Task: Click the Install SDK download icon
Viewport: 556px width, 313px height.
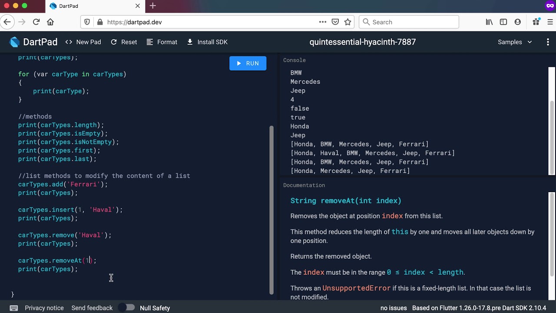Action: 190,42
